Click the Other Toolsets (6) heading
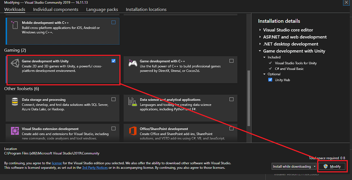This screenshot has width=352, height=180. point(22,89)
